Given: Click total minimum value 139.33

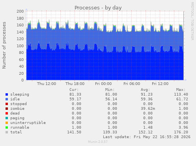Looking at the screenshot, I should click(x=110, y=132).
